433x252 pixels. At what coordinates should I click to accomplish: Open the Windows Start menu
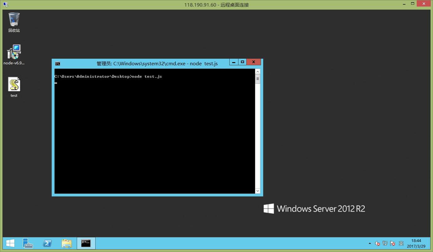pyautogui.click(x=10, y=244)
